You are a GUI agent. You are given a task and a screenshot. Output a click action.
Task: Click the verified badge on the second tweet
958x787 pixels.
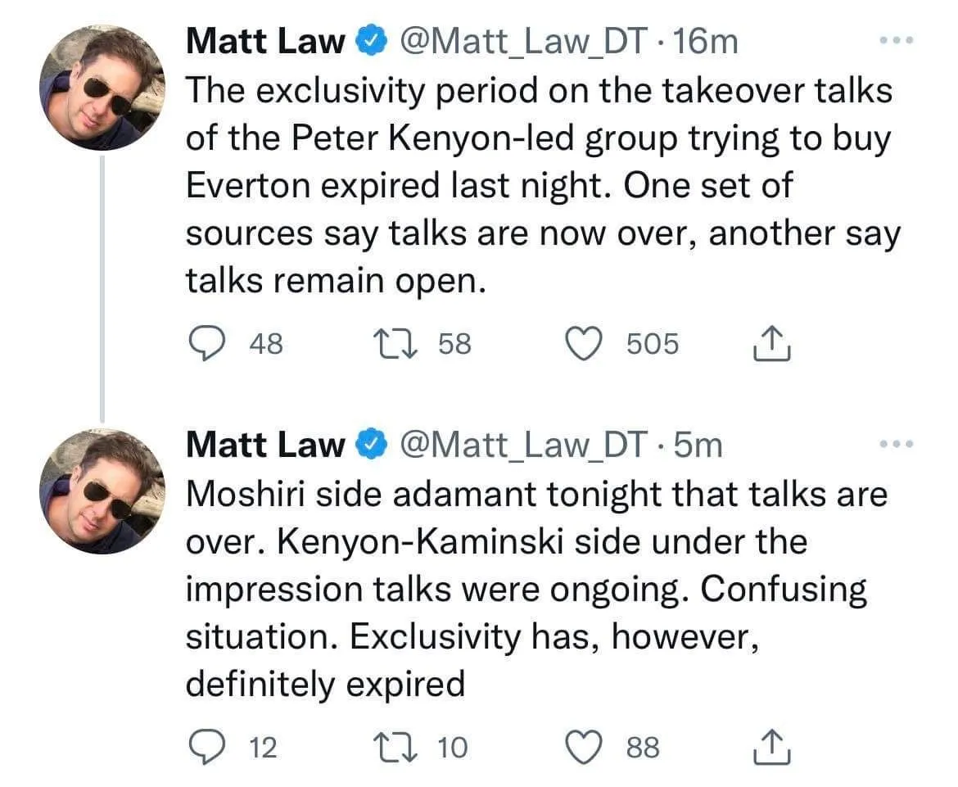point(371,446)
